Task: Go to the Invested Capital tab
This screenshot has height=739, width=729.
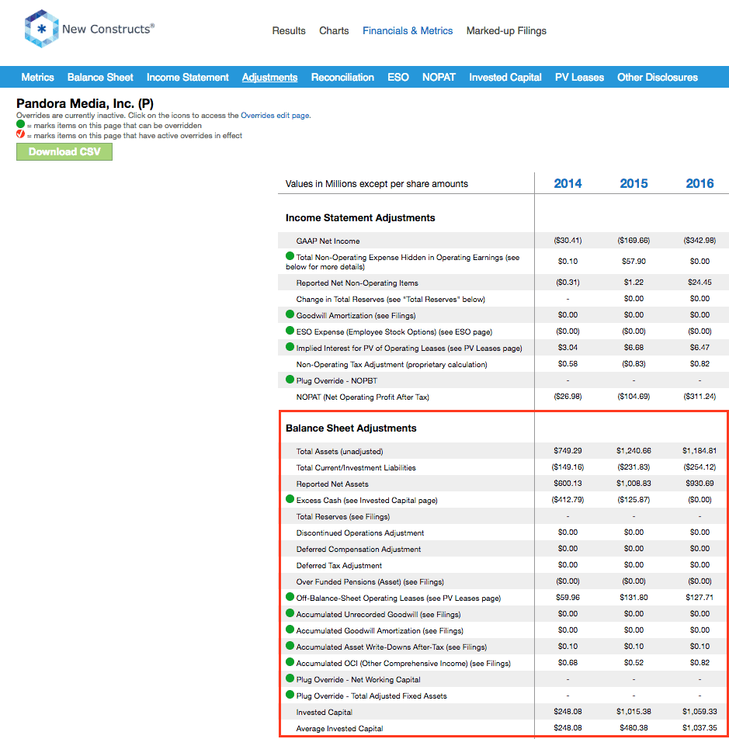Action: [505, 78]
